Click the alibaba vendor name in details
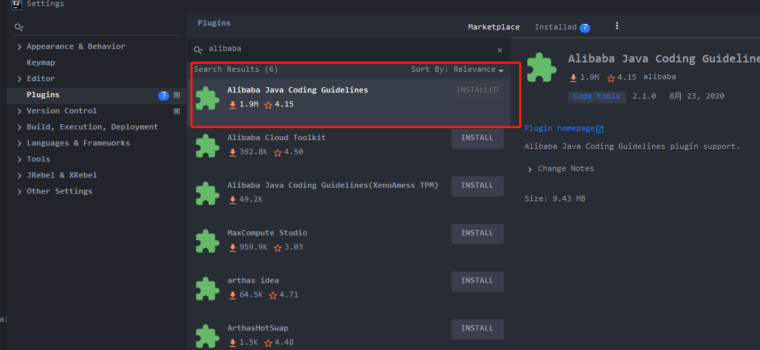Image resolution: width=760 pixels, height=350 pixels. (x=659, y=77)
